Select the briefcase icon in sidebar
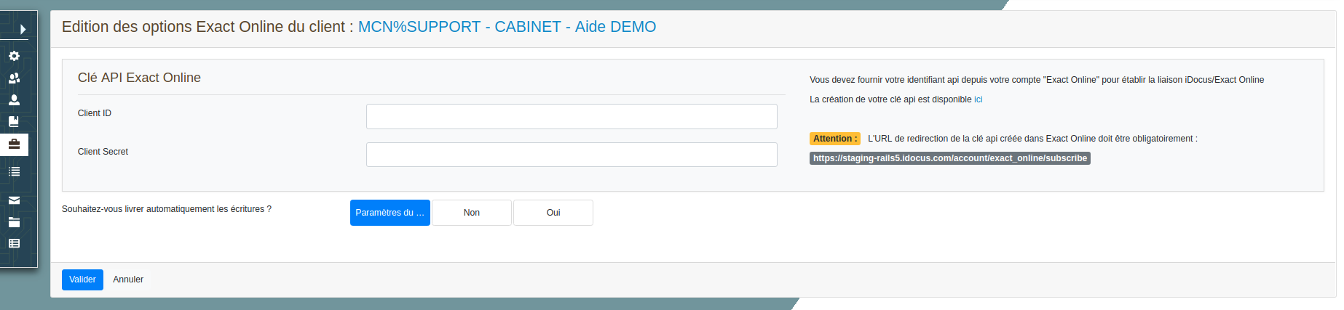This screenshot has height=310, width=1344. tap(14, 144)
